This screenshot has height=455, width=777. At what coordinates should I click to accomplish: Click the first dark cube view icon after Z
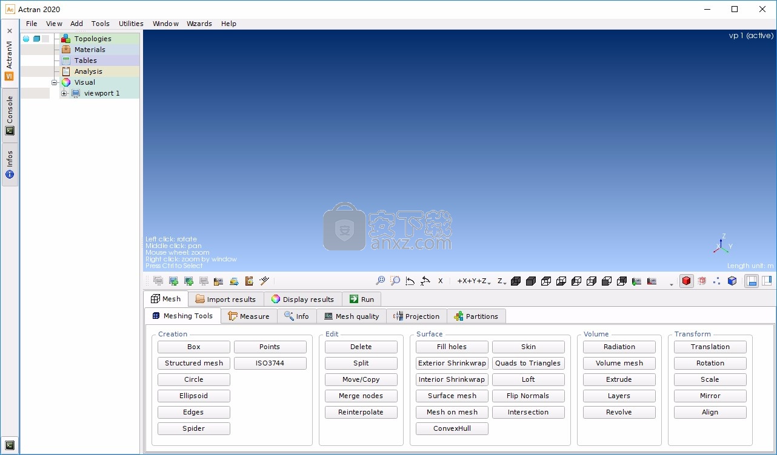coord(516,281)
